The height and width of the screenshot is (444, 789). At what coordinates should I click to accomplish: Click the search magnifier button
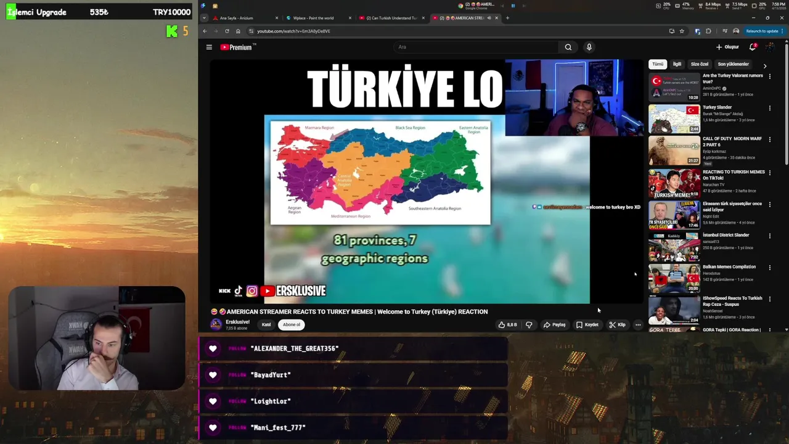click(x=568, y=47)
